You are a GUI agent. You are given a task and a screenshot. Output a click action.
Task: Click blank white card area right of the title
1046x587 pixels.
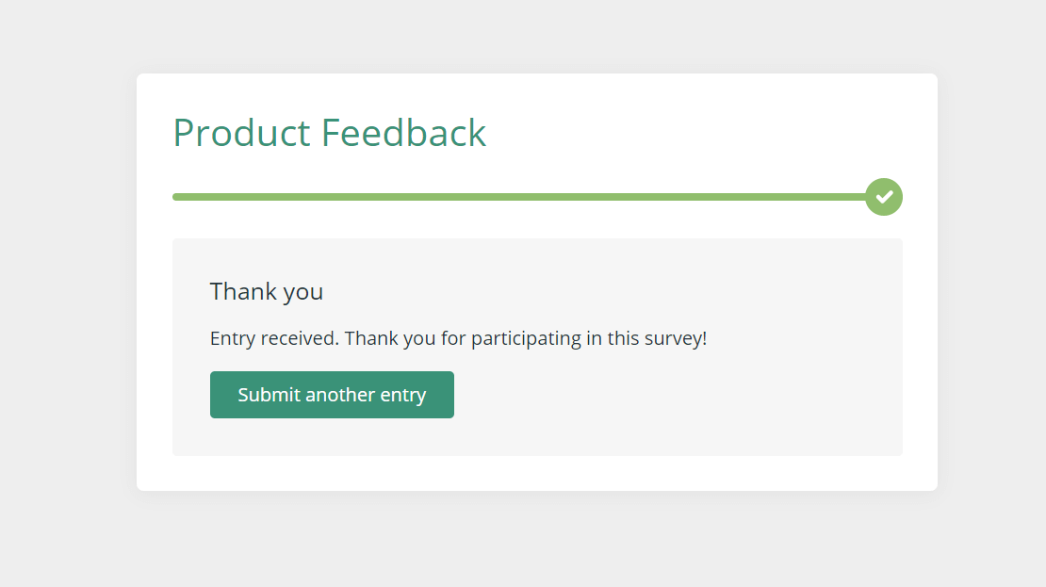pyautogui.click(x=700, y=132)
